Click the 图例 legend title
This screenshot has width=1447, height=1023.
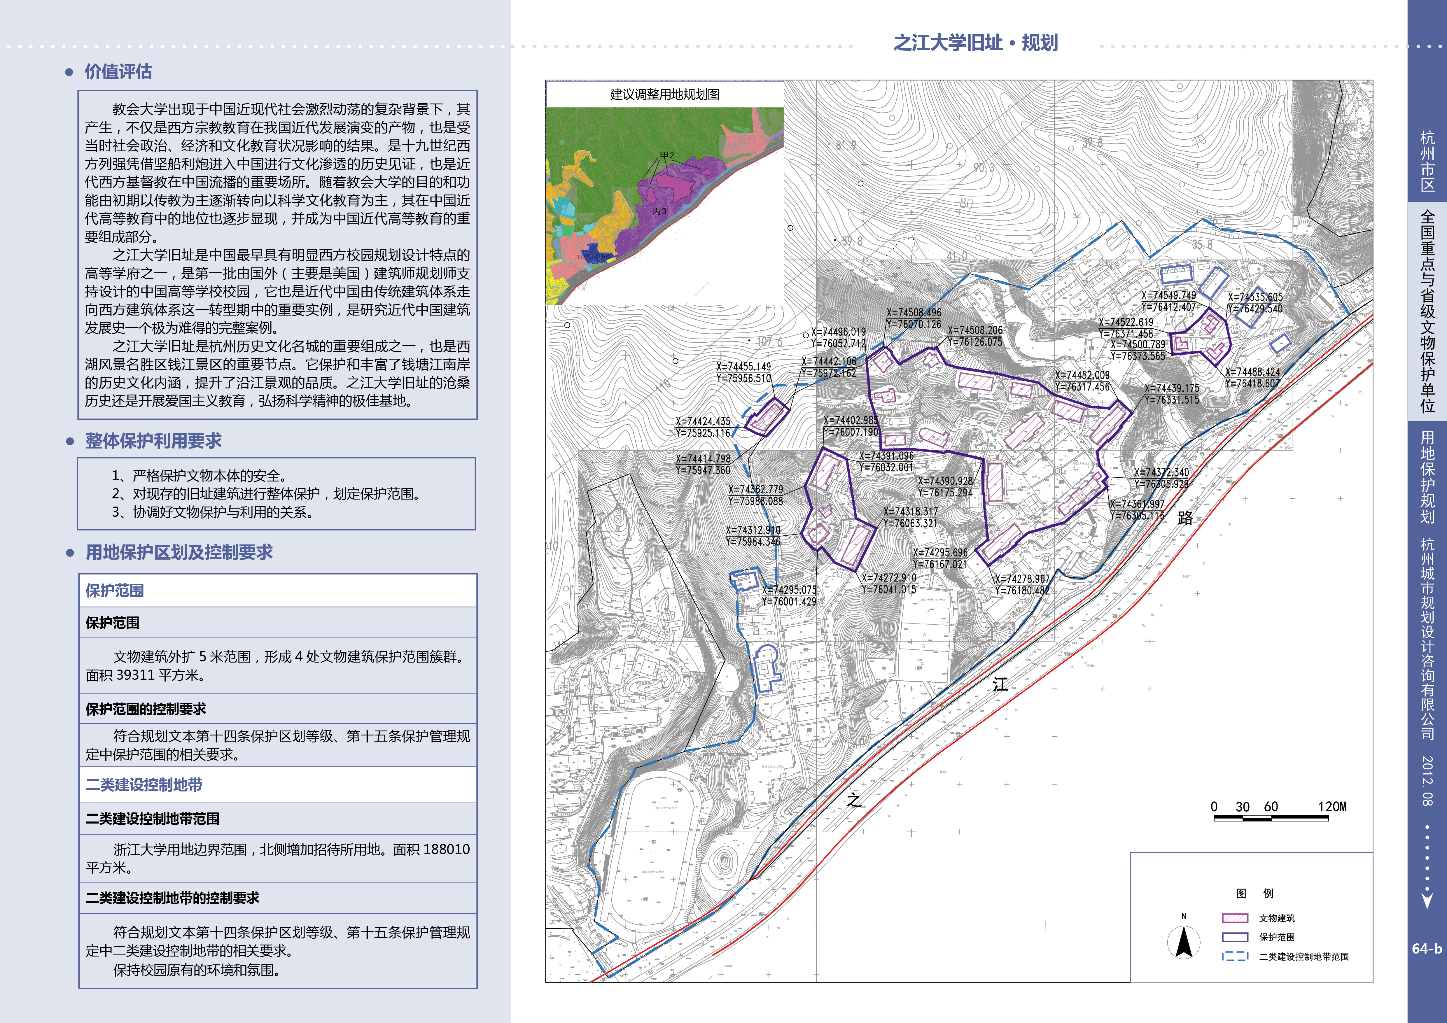(1254, 893)
